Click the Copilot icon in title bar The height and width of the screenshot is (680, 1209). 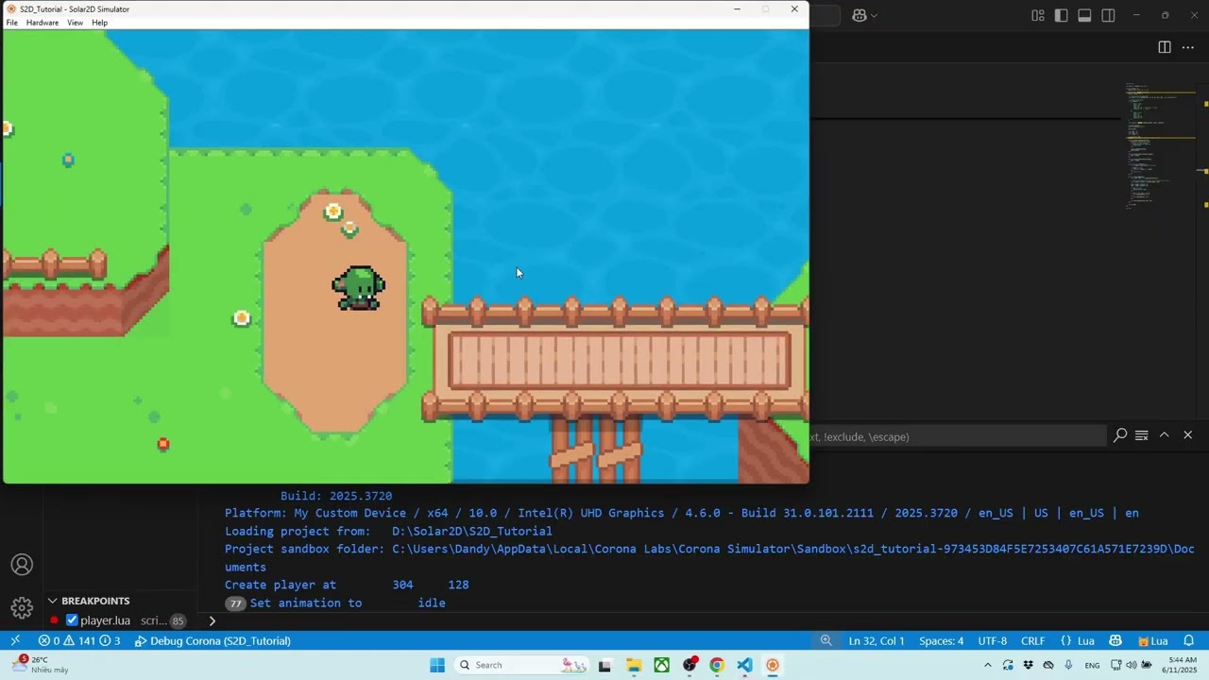click(859, 15)
